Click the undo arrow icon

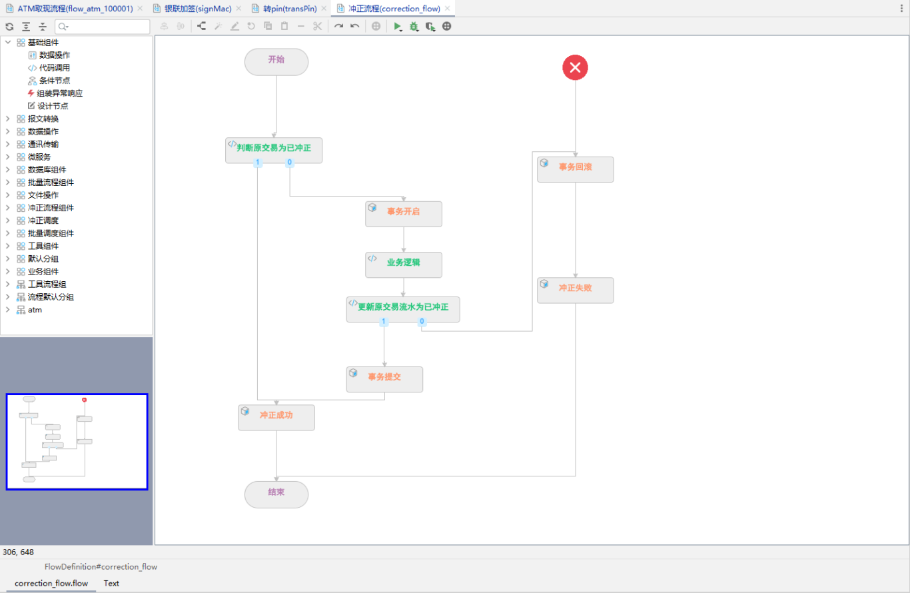[x=355, y=27]
